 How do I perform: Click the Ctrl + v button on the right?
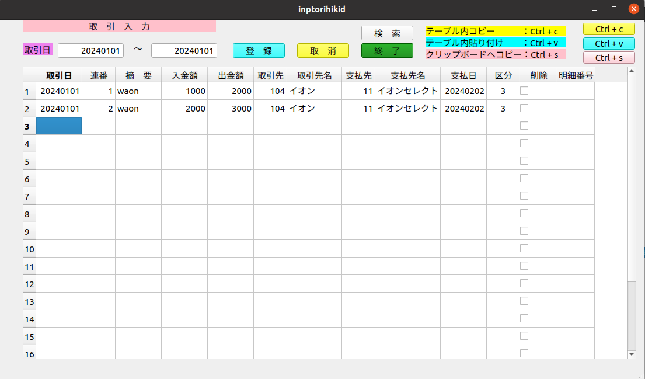(x=609, y=43)
